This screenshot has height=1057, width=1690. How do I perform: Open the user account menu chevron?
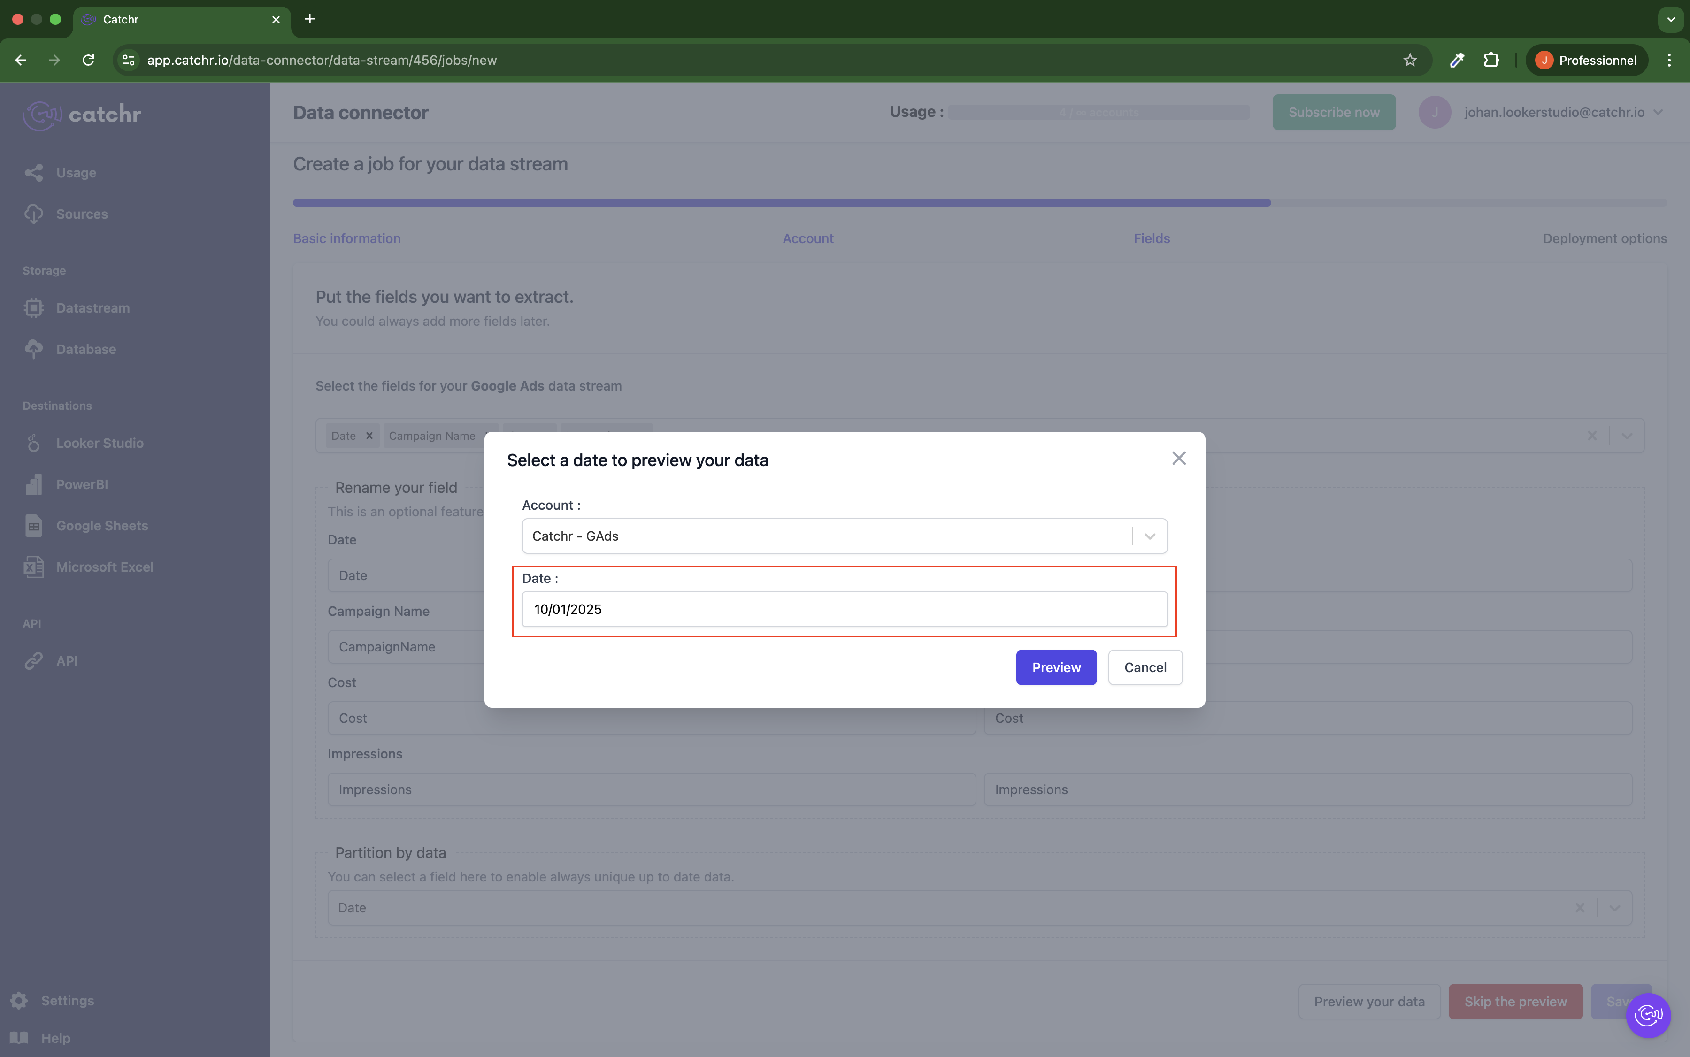click(x=1658, y=113)
